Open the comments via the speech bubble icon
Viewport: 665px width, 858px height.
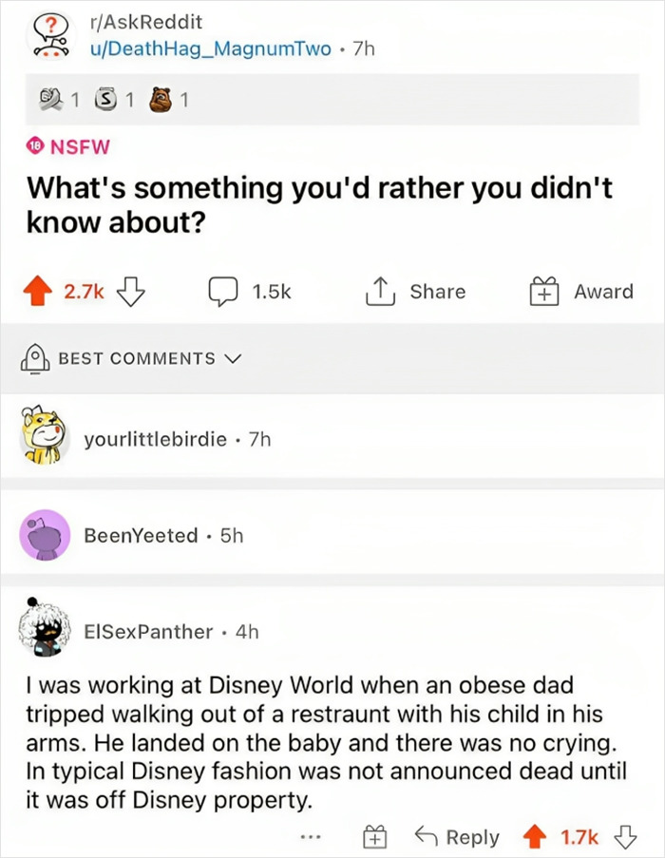point(221,292)
